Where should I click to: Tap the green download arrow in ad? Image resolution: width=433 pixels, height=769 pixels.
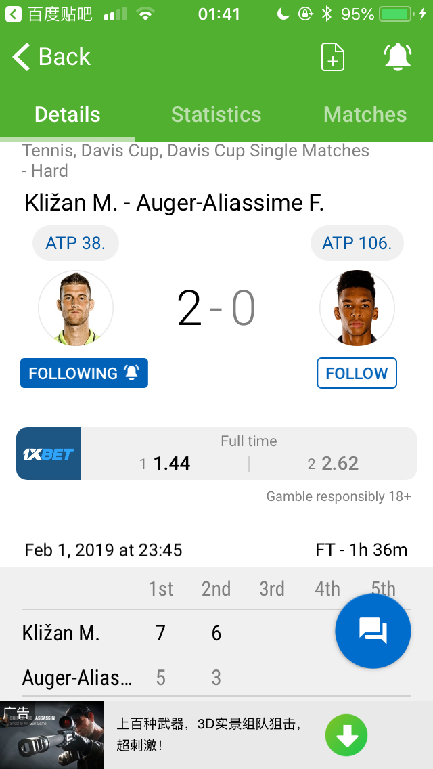point(346,735)
